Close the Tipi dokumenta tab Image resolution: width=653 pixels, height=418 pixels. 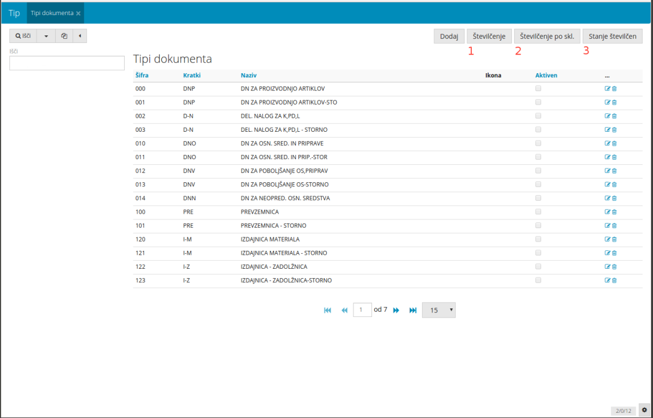(78, 13)
